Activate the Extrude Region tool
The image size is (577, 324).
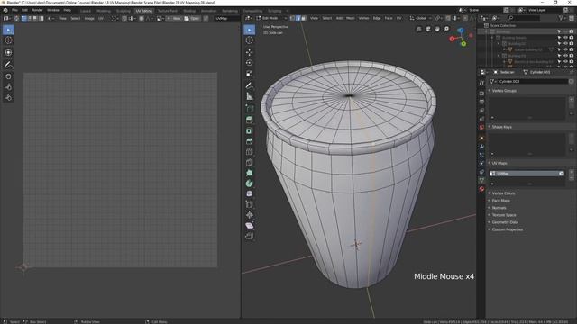(x=250, y=120)
